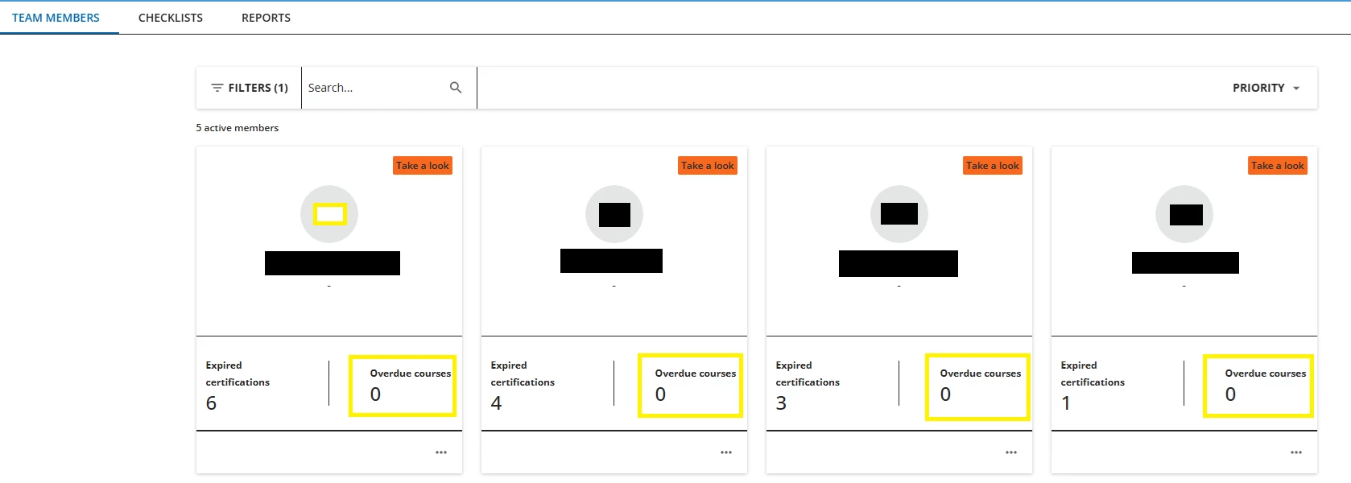
Task: Open the more options menu on the 1 expired certification card
Action: [x=1296, y=452]
